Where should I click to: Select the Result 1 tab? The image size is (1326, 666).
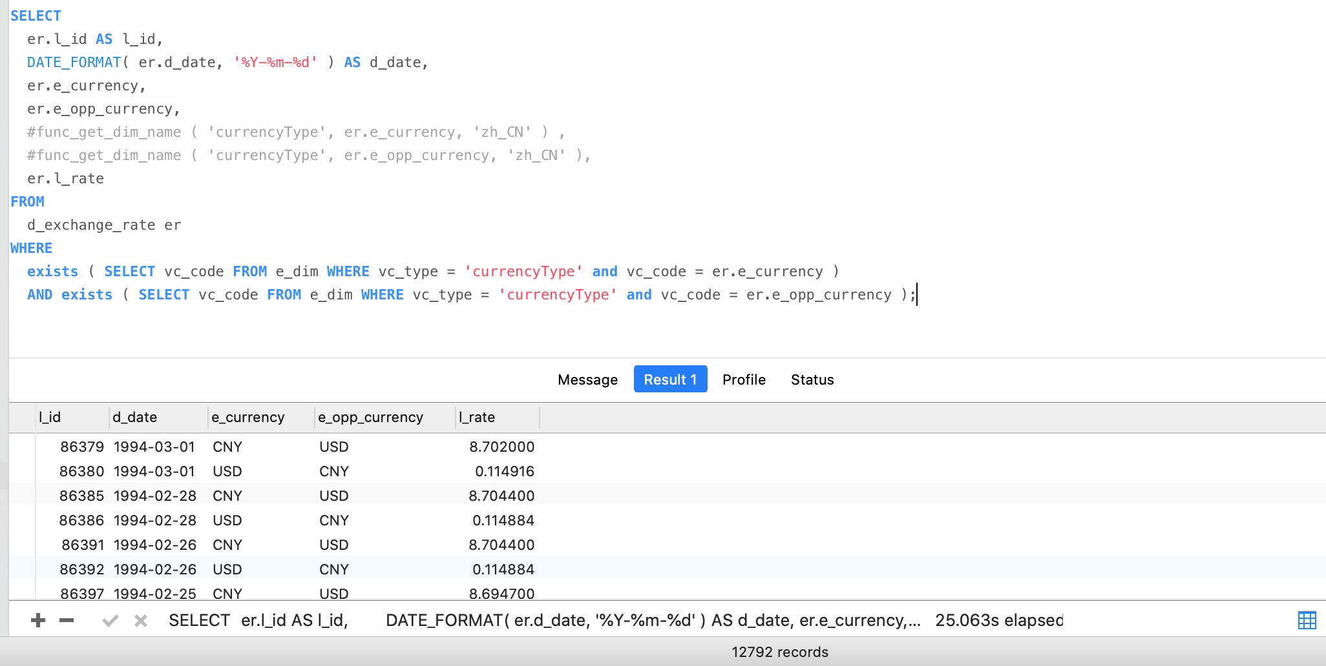(670, 379)
